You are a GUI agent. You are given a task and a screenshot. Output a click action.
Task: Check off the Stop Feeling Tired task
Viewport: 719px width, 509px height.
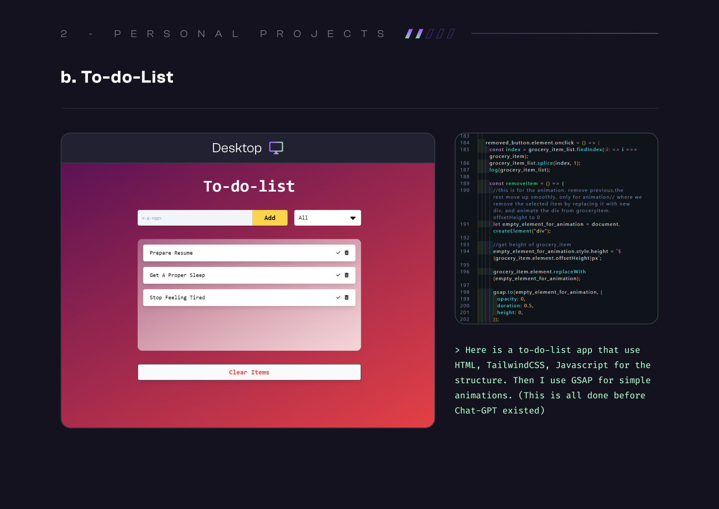click(x=338, y=298)
